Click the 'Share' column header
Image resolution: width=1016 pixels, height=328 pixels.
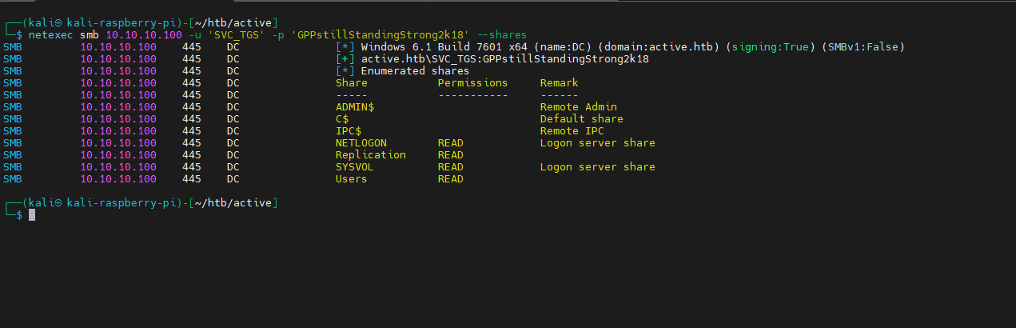352,83
